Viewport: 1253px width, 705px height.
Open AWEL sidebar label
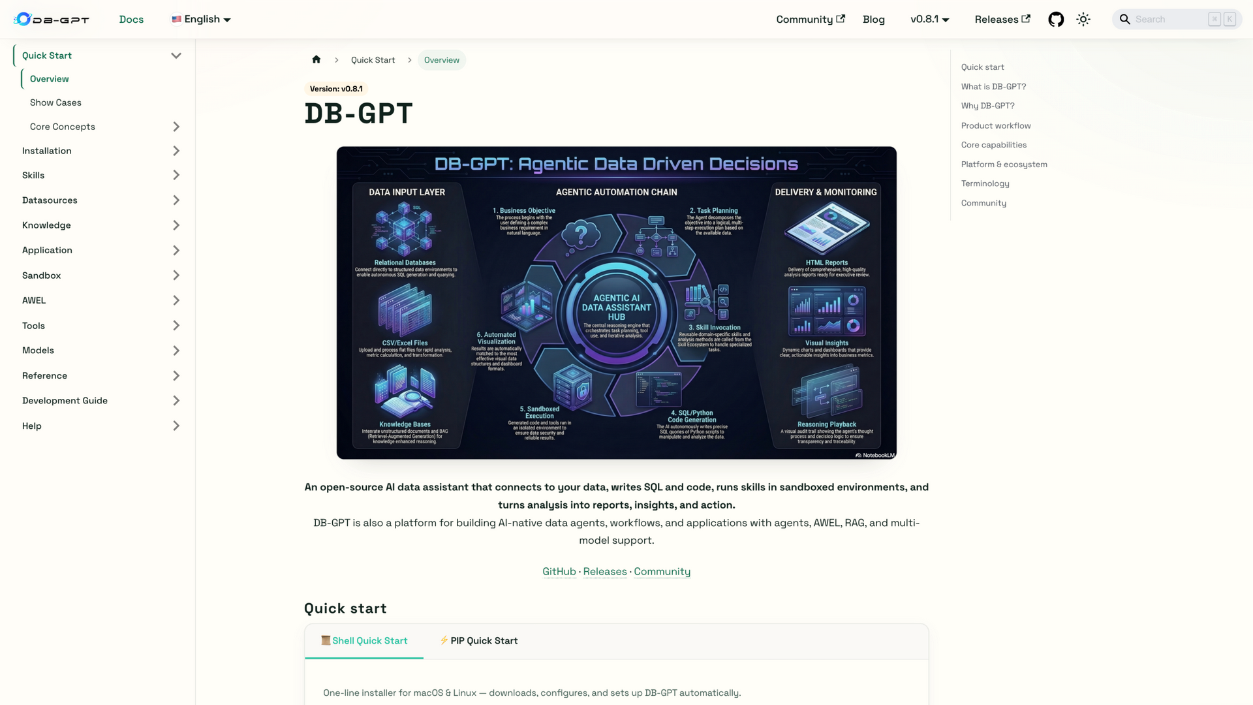pyautogui.click(x=34, y=300)
